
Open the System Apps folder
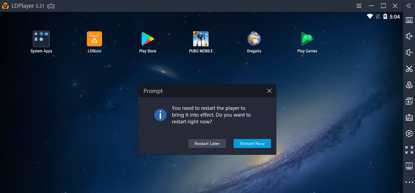(x=41, y=39)
